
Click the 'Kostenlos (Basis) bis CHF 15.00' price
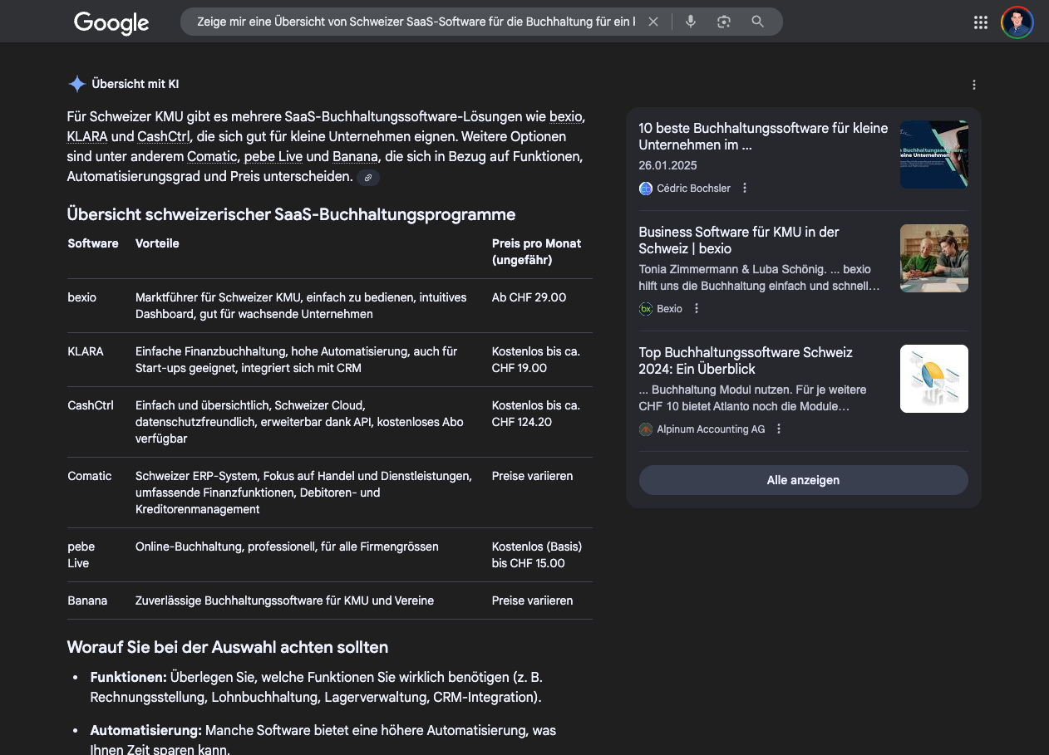537,555
